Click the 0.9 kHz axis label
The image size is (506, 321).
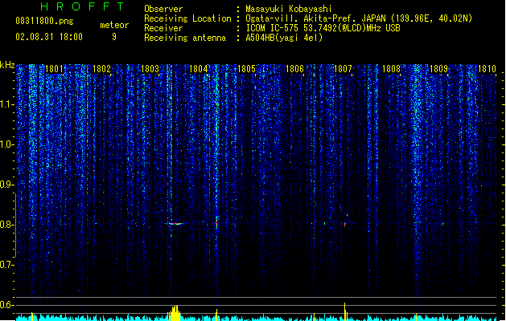coord(6,185)
